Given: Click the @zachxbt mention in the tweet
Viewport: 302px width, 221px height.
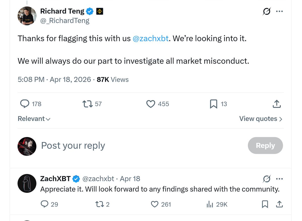Looking at the screenshot, I should 150,38.
